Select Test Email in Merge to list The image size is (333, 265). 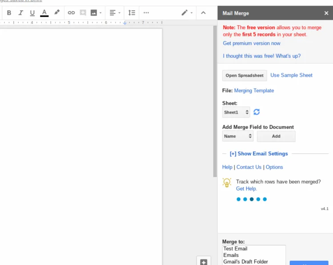[x=254, y=249]
